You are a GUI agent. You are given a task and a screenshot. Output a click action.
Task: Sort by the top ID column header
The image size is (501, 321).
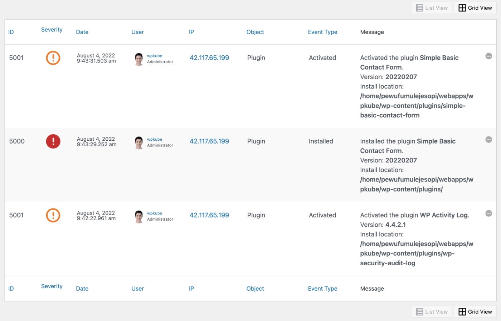click(11, 32)
